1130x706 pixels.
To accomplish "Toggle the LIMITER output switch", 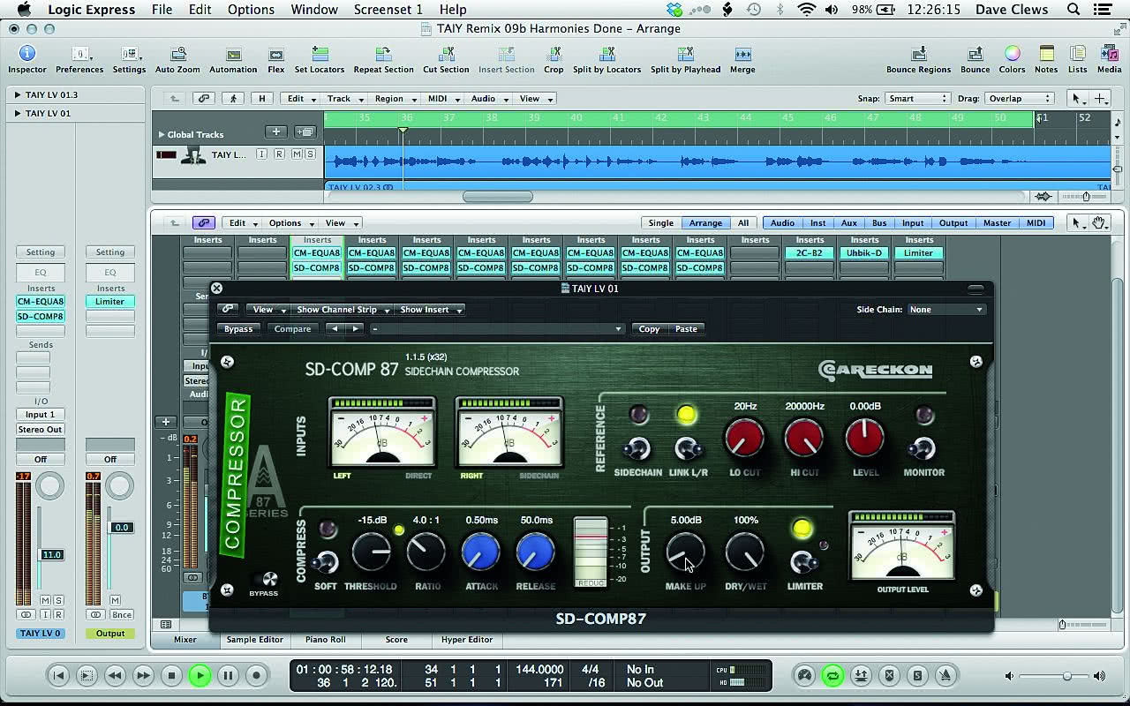I will 803,561.
